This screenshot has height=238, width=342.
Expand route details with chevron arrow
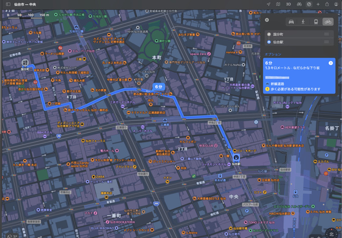(331, 63)
